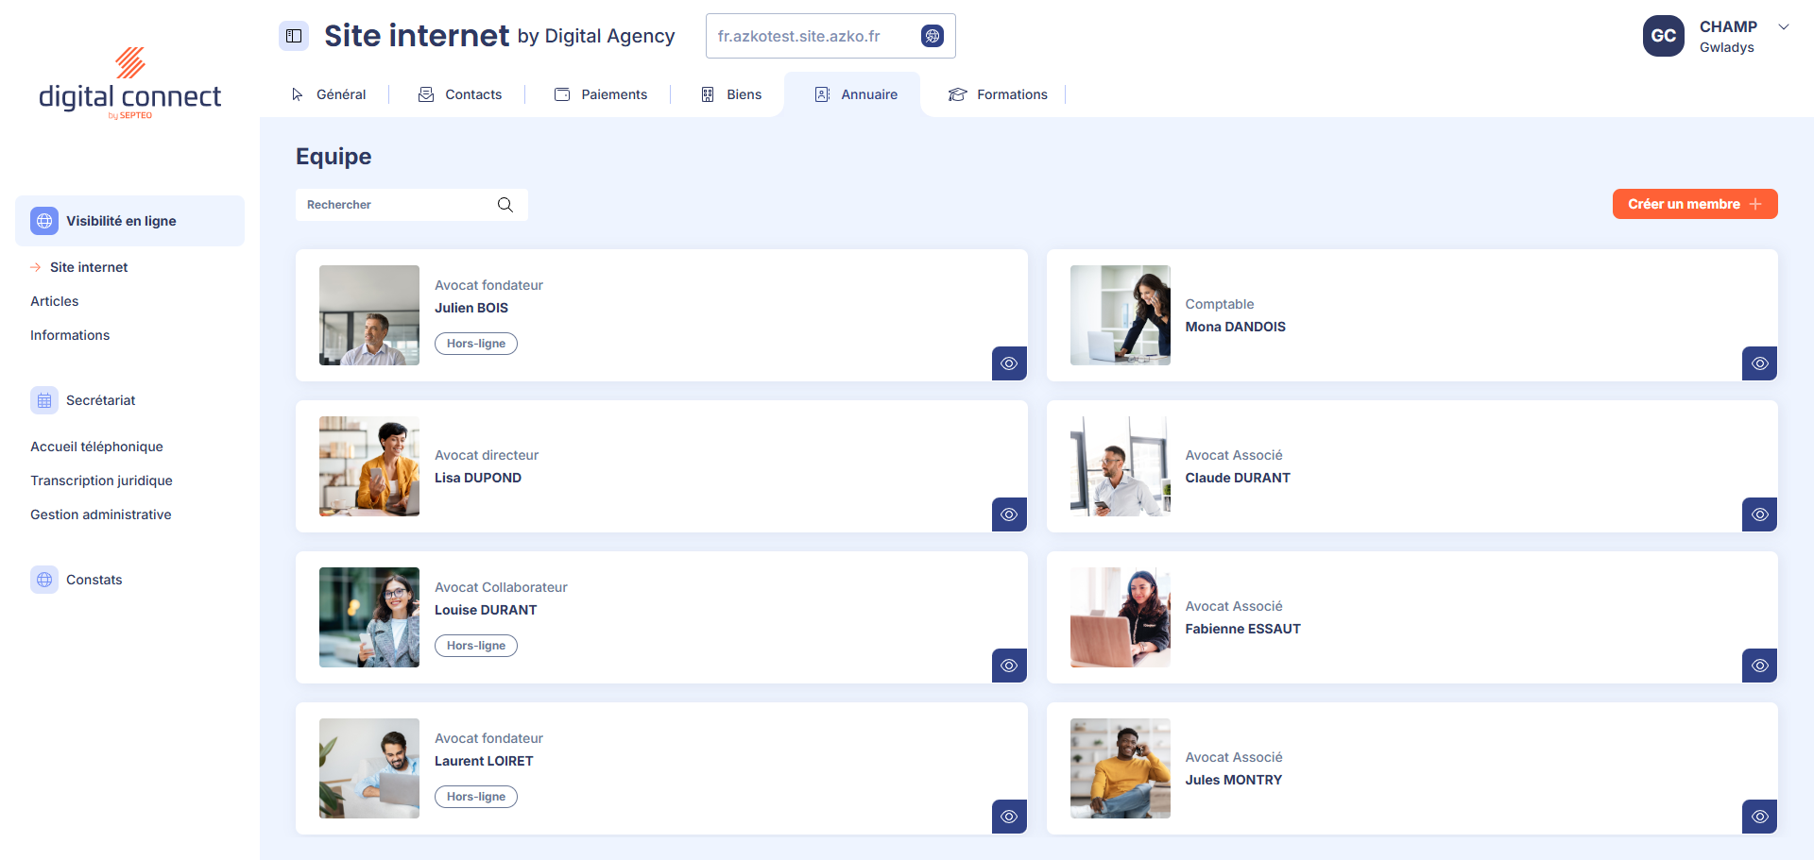Show or hide Louise DURANT profile
Screen dimensions: 1814x860
pos(1009,666)
